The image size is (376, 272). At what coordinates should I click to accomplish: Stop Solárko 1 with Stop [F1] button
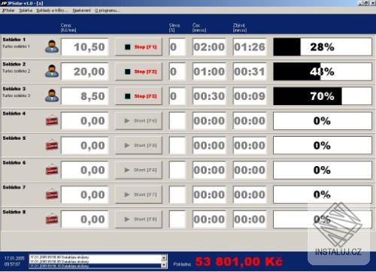(138, 47)
